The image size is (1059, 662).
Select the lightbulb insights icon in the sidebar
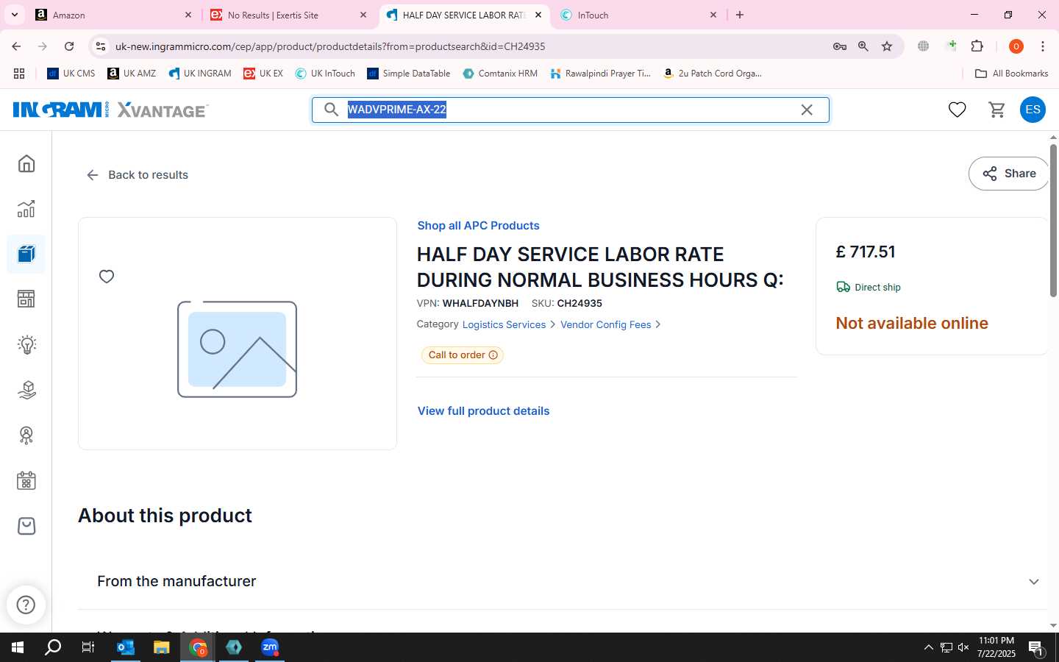click(26, 344)
